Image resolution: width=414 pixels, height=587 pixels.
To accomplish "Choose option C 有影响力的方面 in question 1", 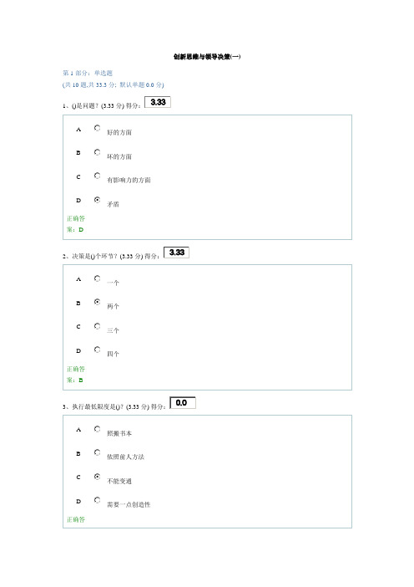I will click(97, 176).
